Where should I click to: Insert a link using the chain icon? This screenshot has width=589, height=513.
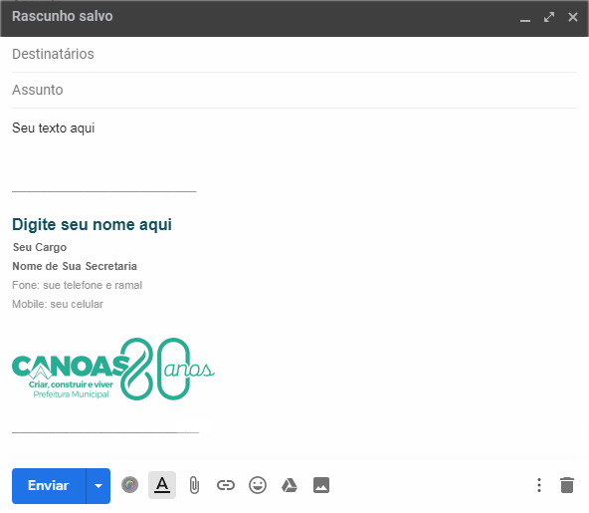click(x=226, y=485)
